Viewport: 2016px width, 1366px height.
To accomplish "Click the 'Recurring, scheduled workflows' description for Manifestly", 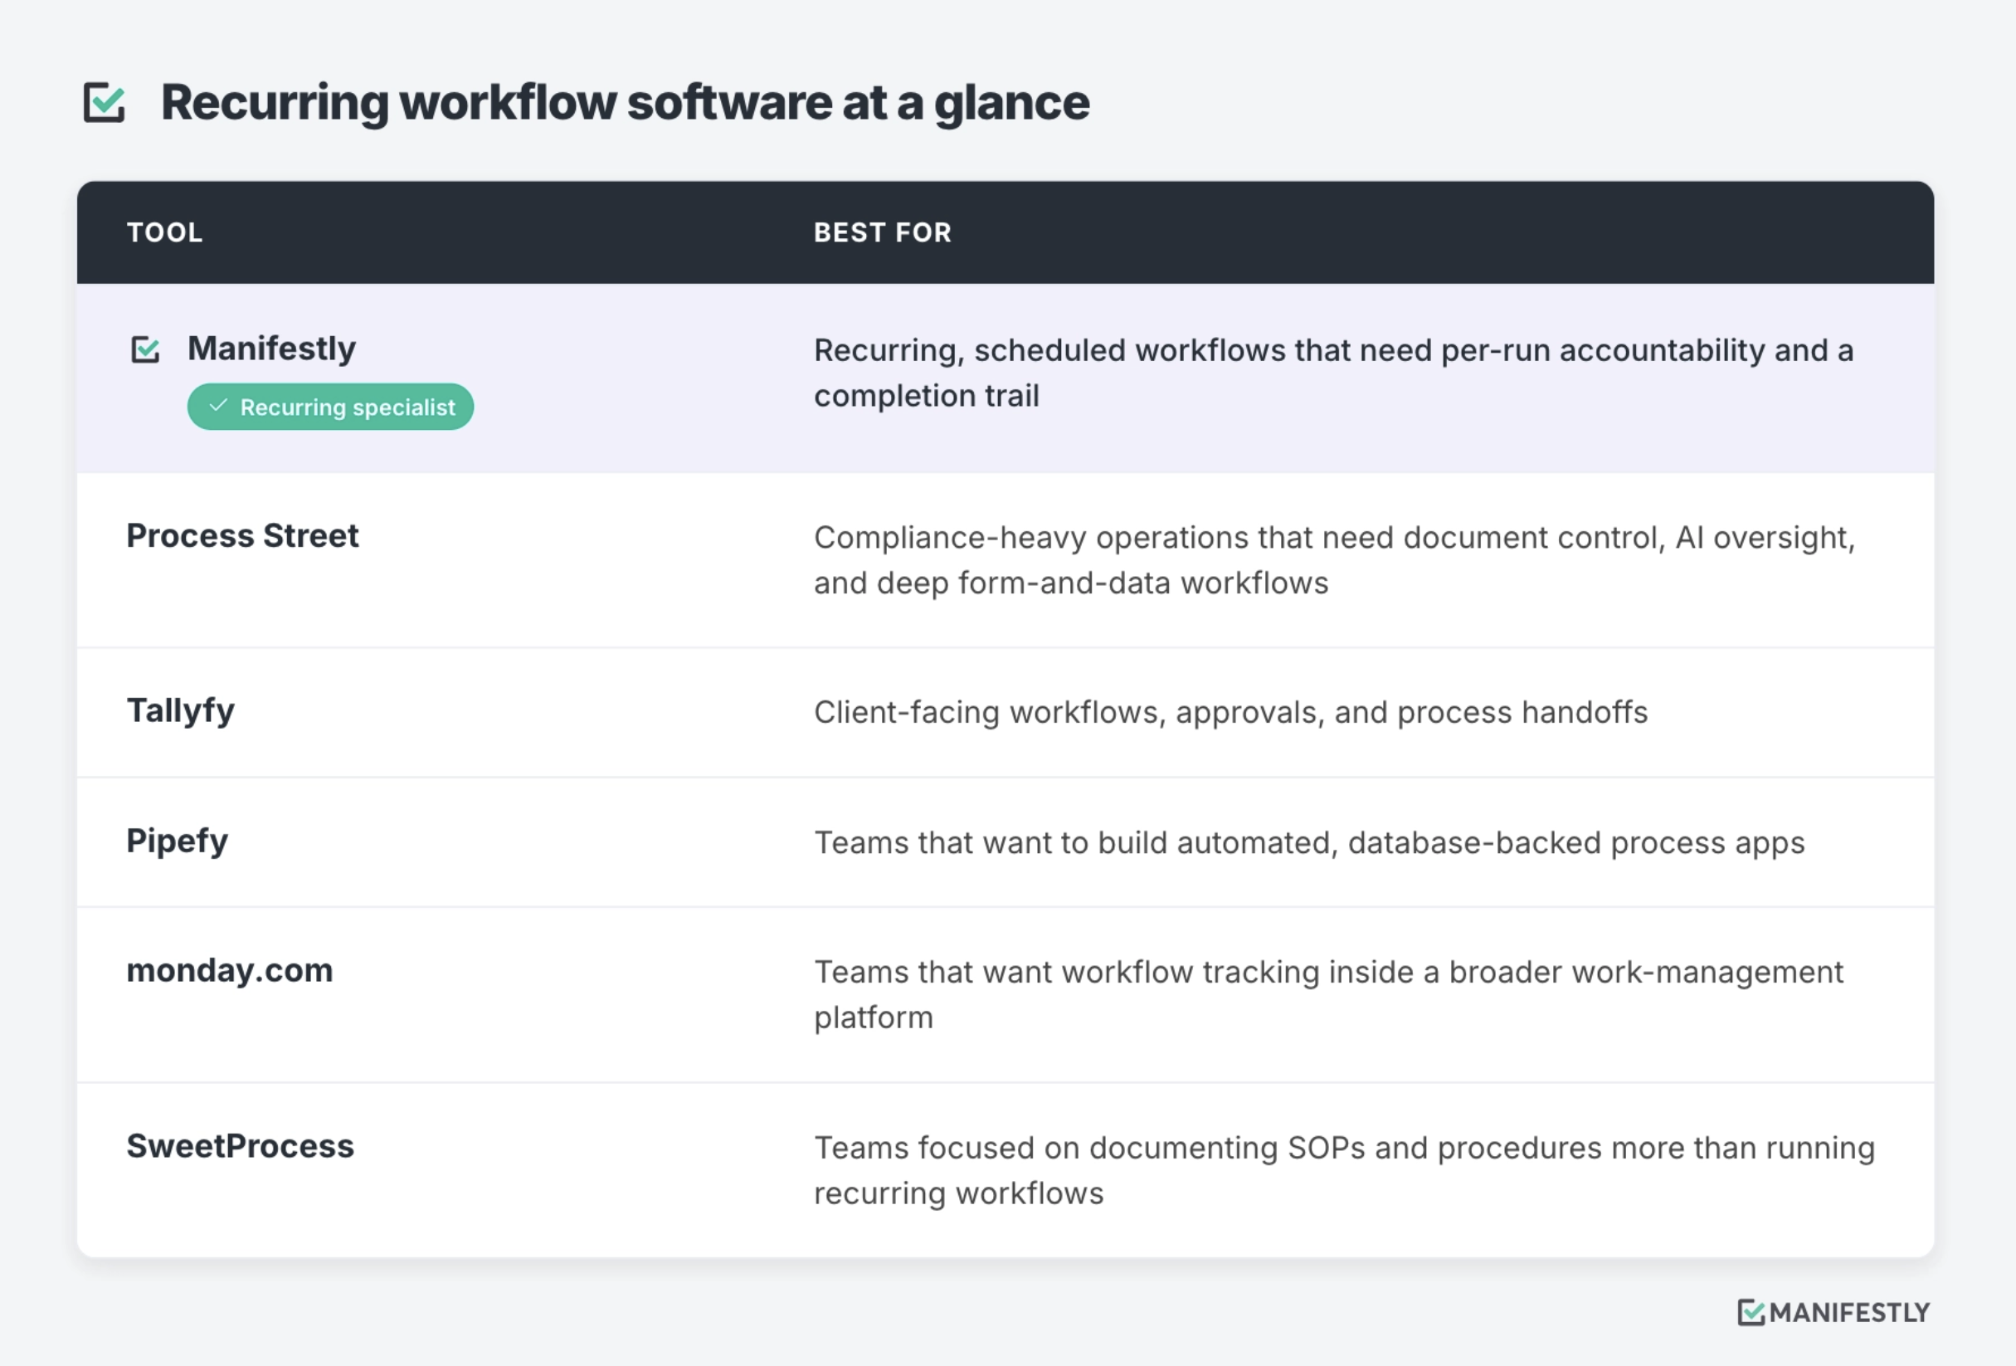I will pyautogui.click(x=1333, y=373).
